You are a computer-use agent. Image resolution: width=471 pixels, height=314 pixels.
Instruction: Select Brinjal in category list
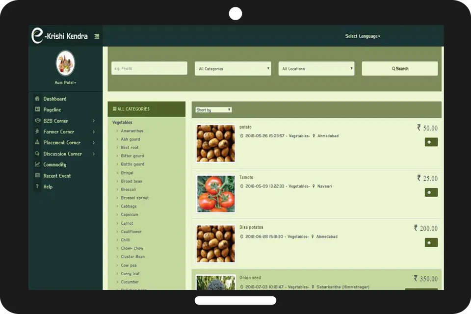point(127,173)
